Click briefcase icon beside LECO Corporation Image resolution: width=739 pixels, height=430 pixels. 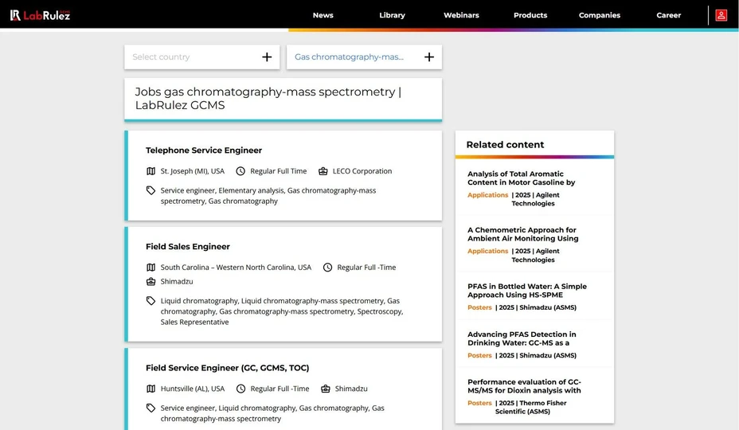[323, 171]
